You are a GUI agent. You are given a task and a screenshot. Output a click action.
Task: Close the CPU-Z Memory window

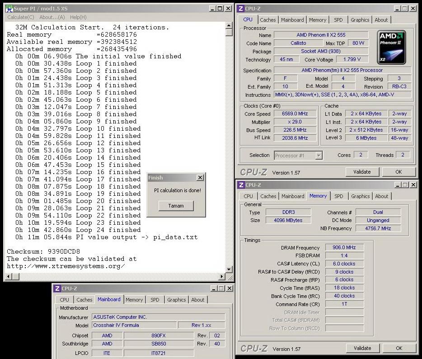pyautogui.click(x=413, y=185)
